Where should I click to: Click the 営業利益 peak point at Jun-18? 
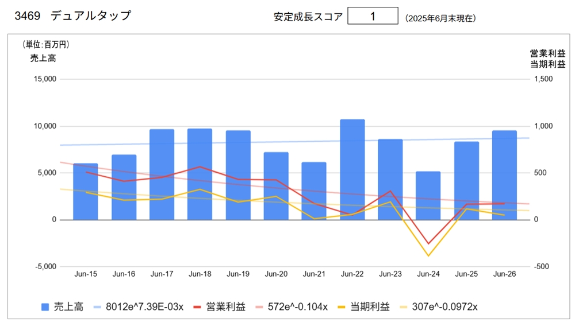coord(200,167)
